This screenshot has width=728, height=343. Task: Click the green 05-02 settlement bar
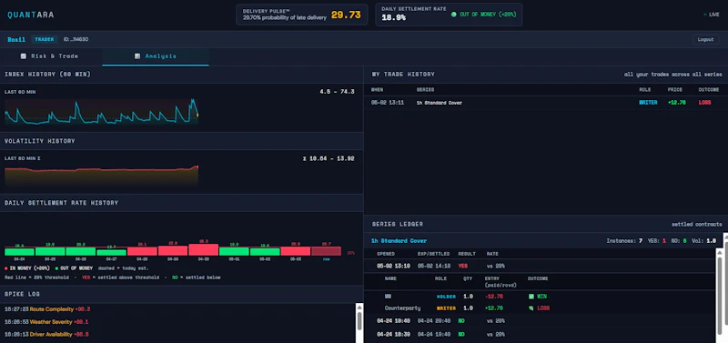coord(265,252)
